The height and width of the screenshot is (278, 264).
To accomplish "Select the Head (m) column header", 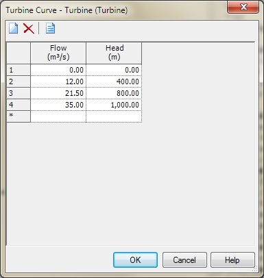I will tap(114, 53).
